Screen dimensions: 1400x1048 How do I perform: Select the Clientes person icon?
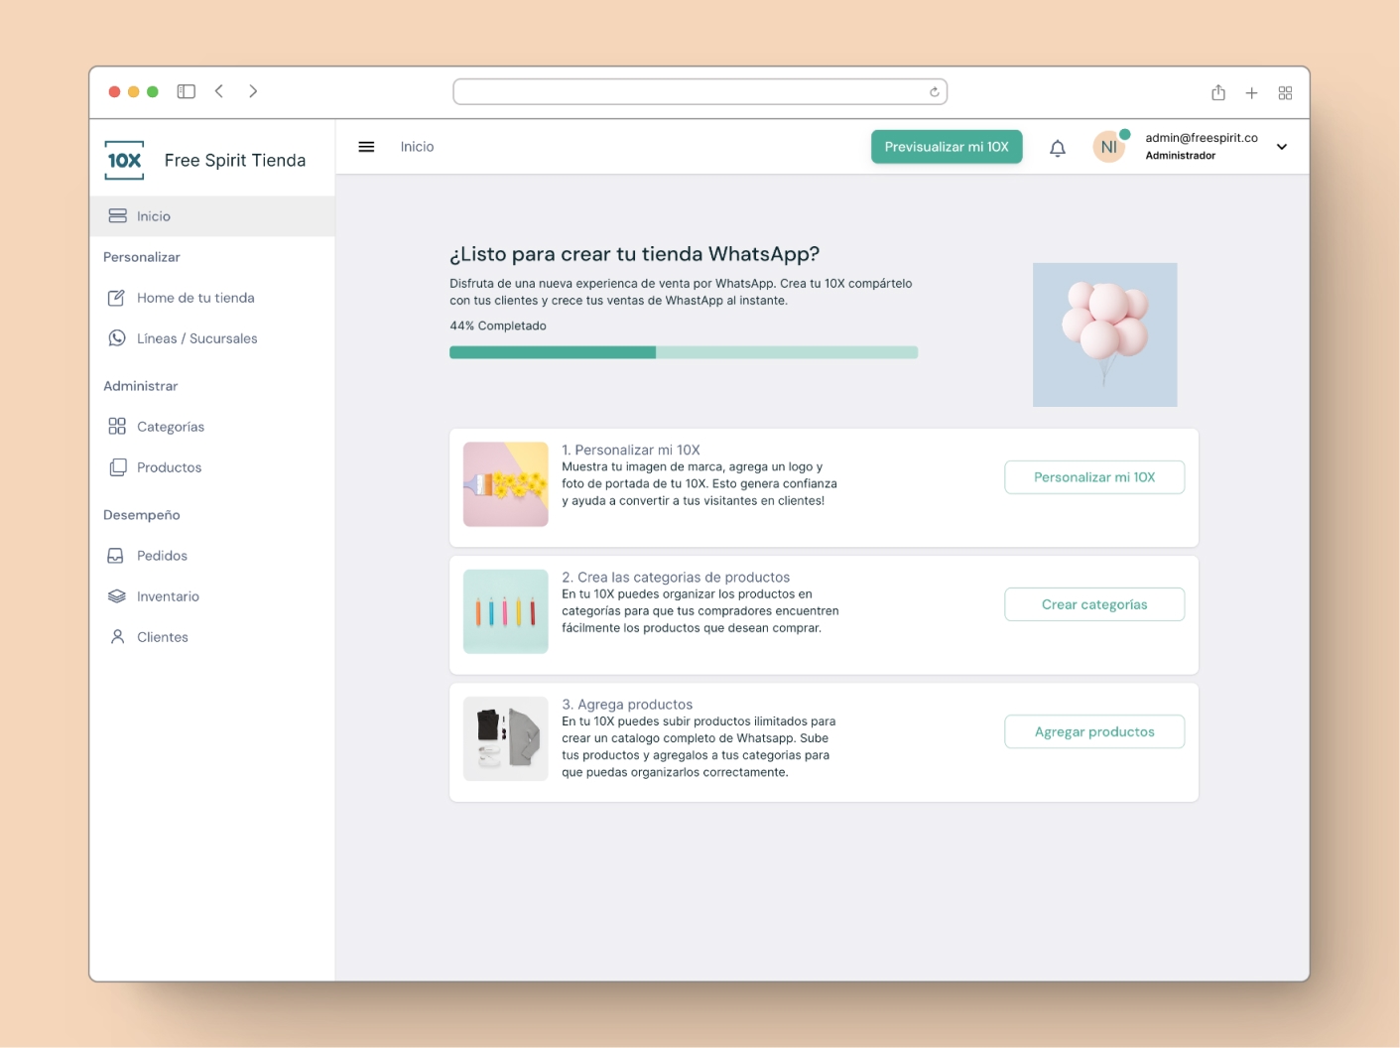tap(116, 636)
